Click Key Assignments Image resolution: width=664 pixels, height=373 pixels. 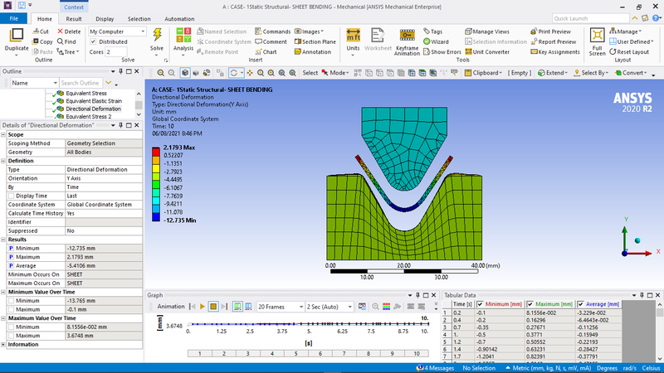[x=555, y=51]
